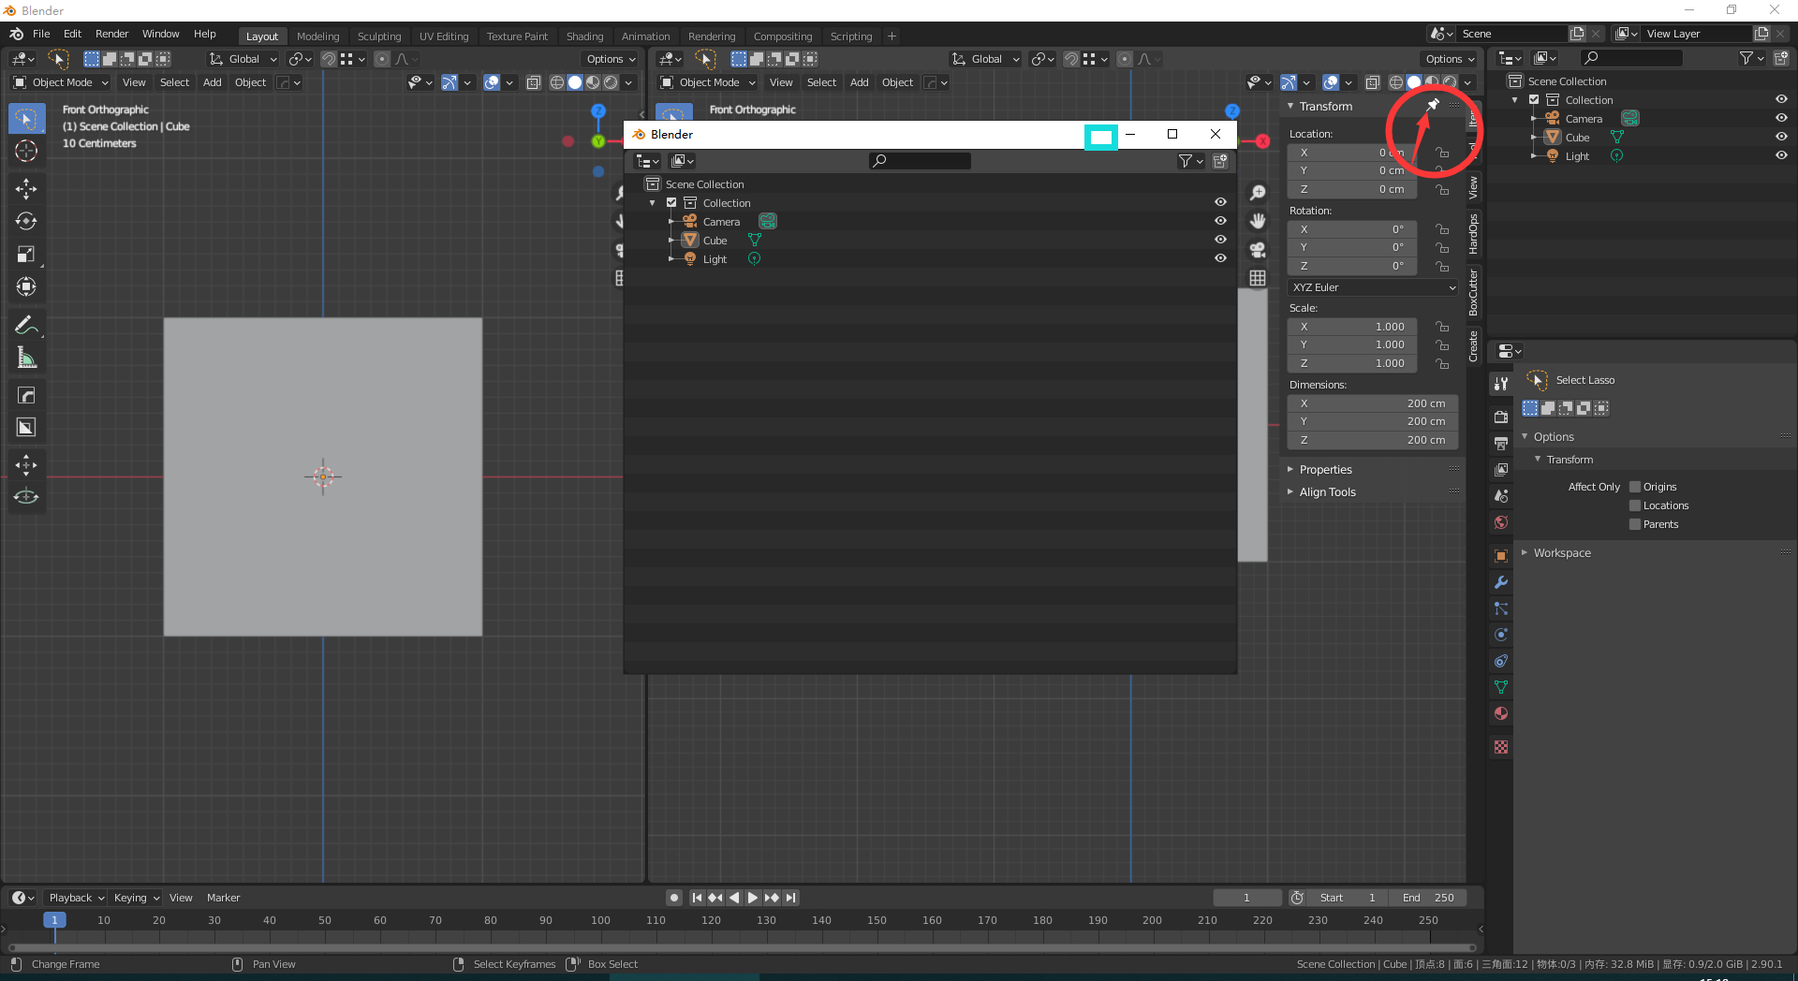
Task: Expand the Properties panel in sidebar
Action: 1325,470
